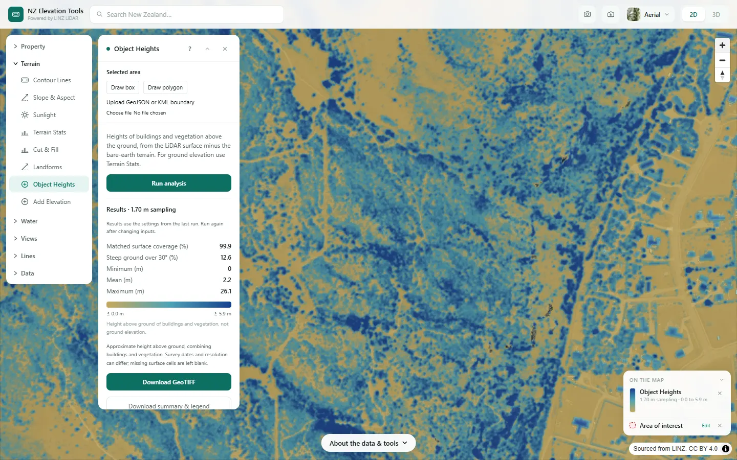737x460 pixels.
Task: Zoom out on the map
Action: pos(722,60)
